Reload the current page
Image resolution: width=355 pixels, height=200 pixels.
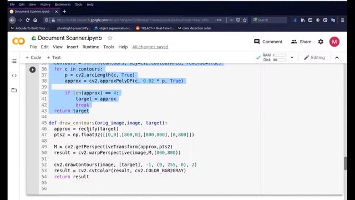pos(28,20)
